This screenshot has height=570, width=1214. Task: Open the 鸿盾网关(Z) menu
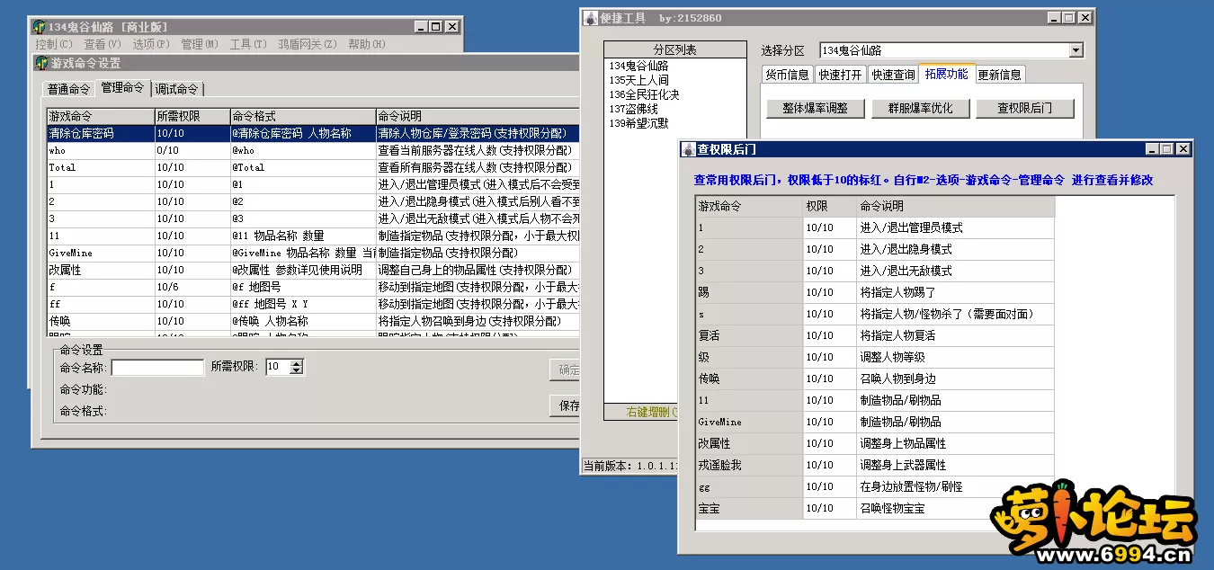pyautogui.click(x=308, y=44)
